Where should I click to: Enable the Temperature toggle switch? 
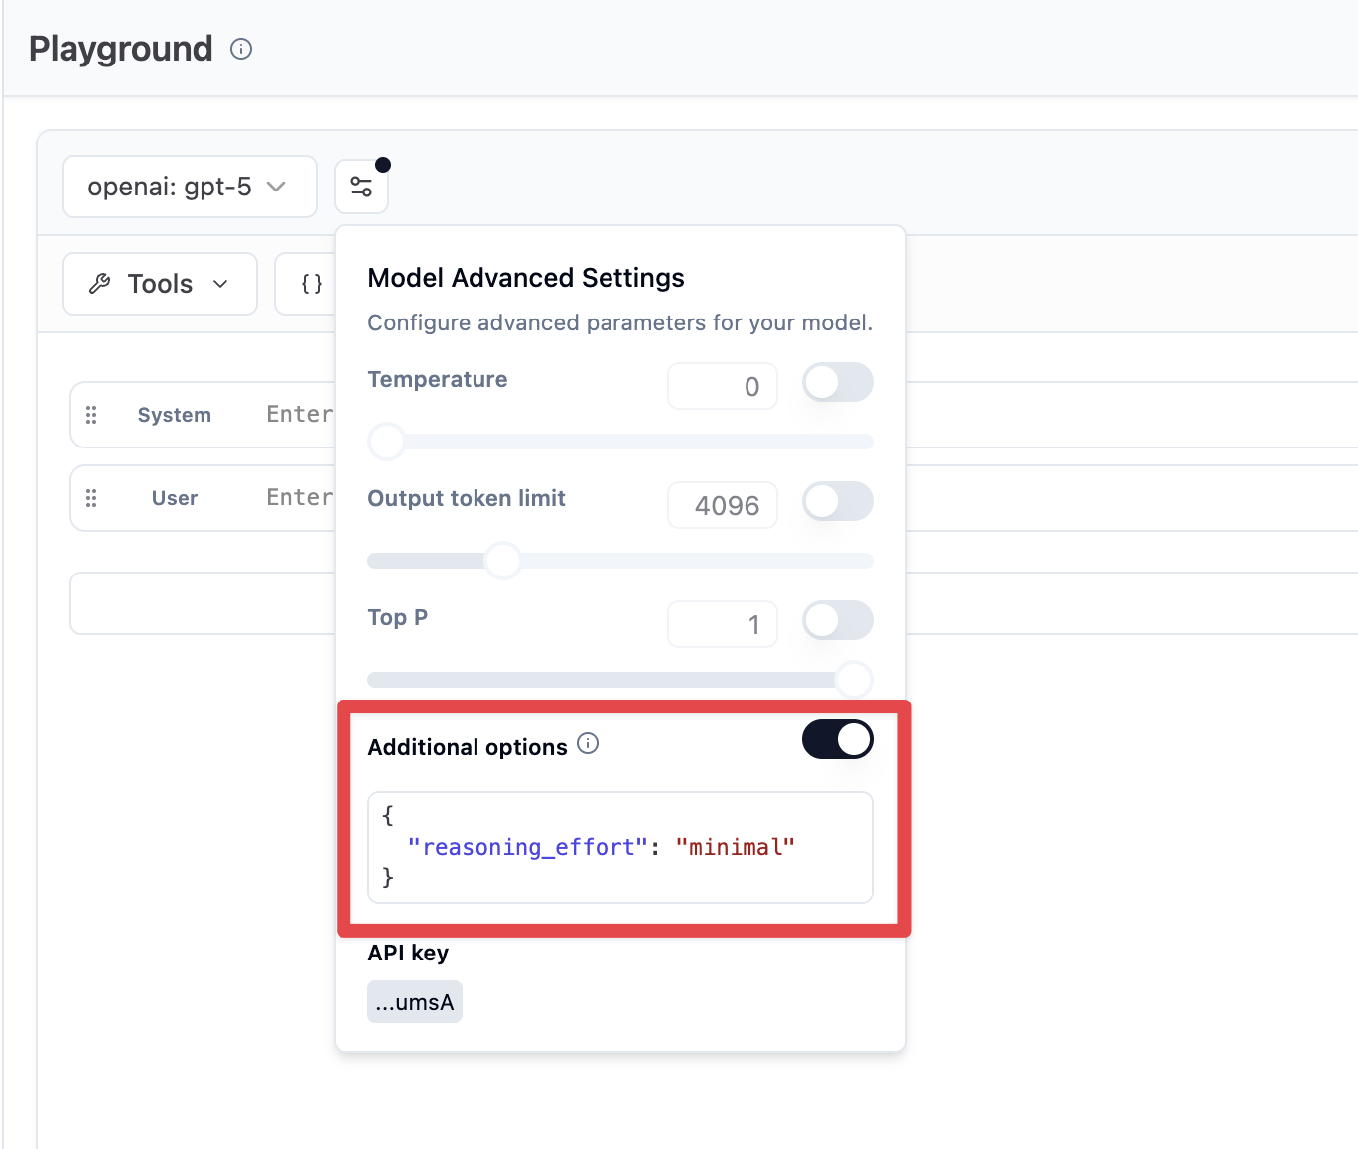point(837,382)
